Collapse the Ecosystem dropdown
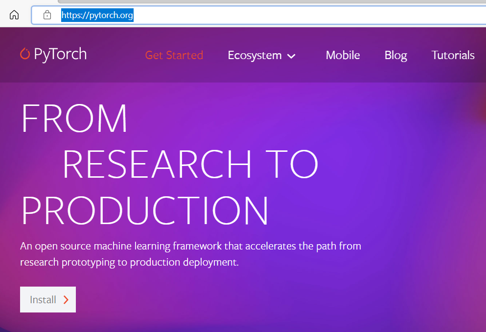 262,55
